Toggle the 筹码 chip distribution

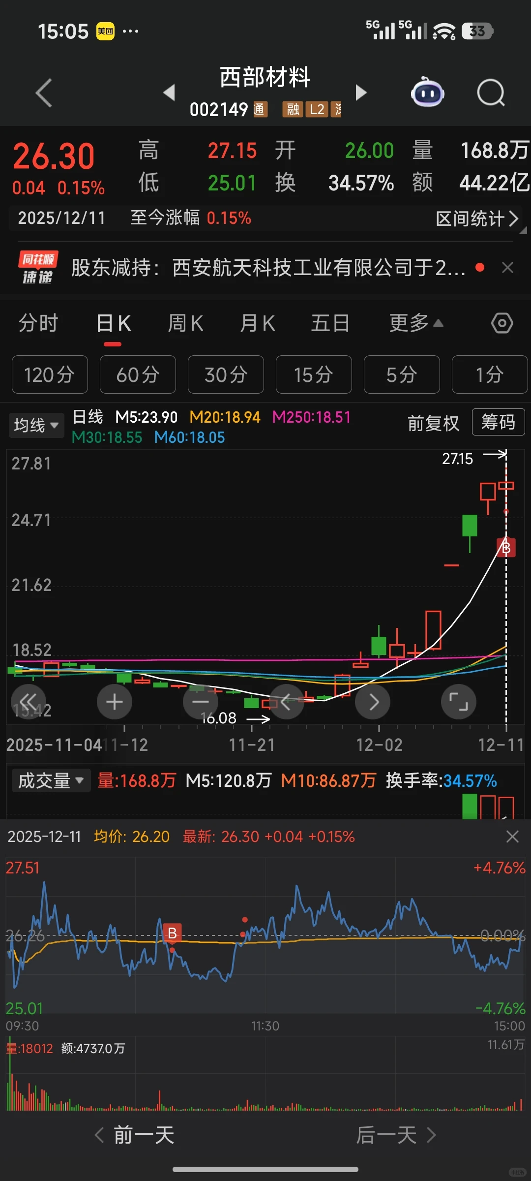(498, 422)
